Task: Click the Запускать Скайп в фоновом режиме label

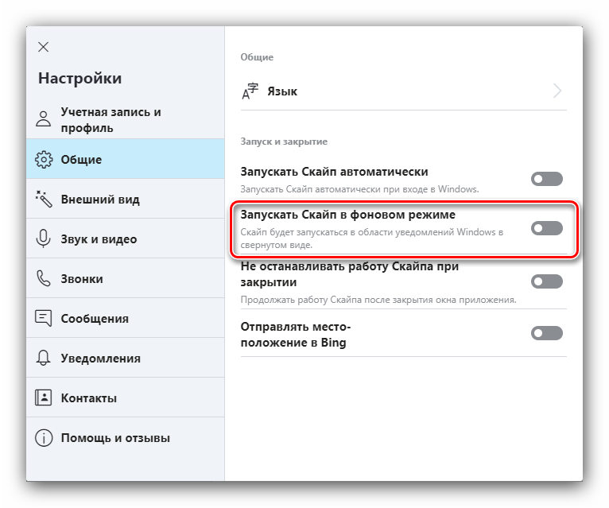Action: click(348, 215)
